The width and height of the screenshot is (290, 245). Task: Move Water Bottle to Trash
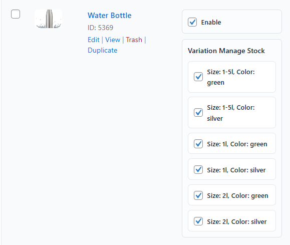click(x=134, y=40)
